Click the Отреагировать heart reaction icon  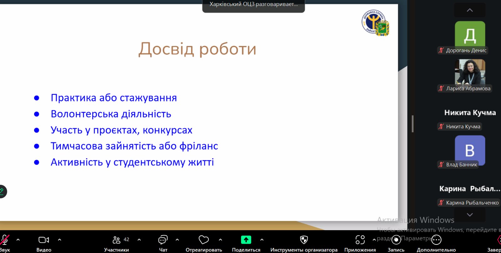[x=204, y=240]
